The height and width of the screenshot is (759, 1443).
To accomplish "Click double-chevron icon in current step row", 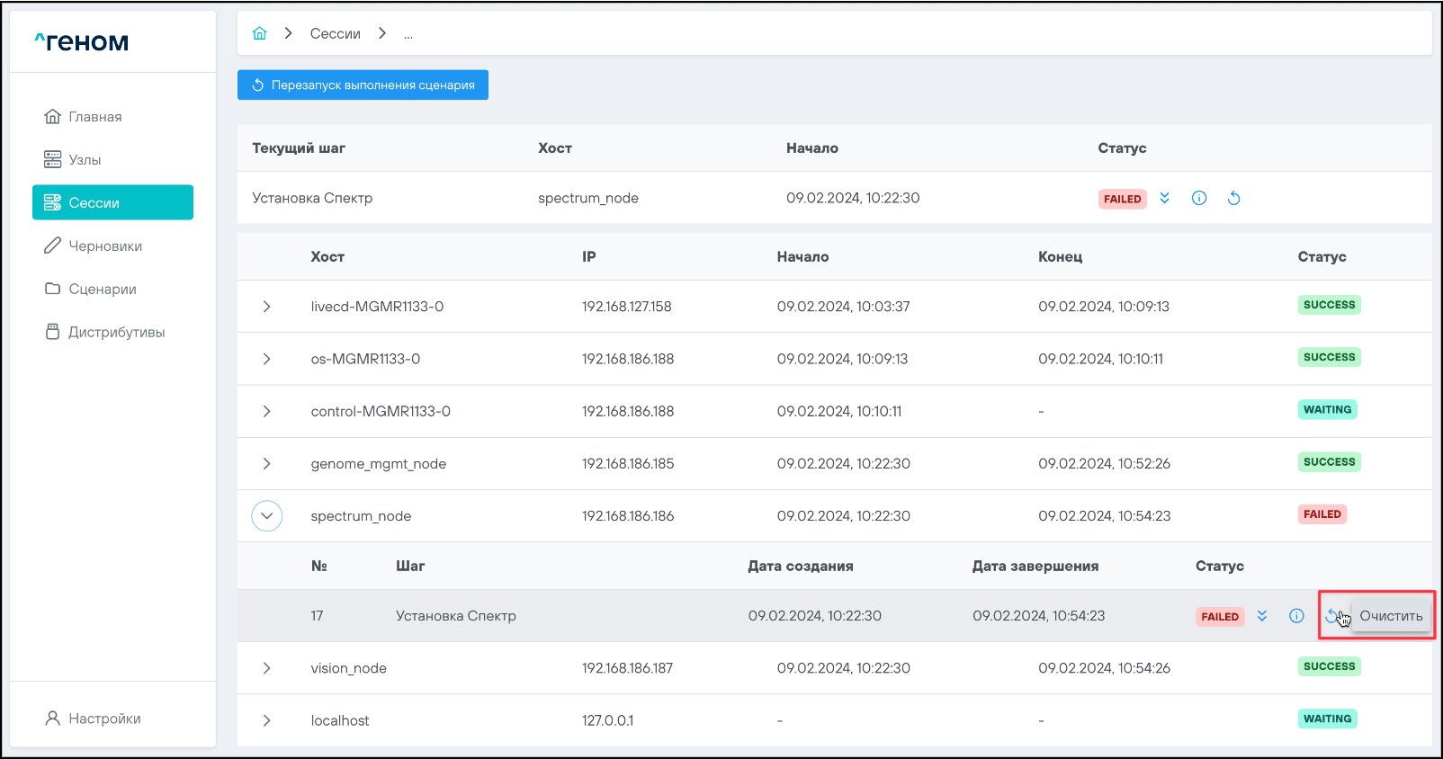I will pos(1165,198).
